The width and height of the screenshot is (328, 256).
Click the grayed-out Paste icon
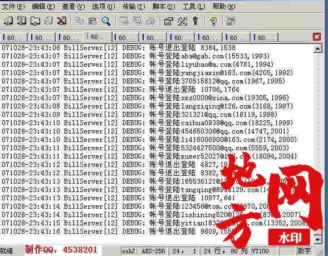coord(93,21)
